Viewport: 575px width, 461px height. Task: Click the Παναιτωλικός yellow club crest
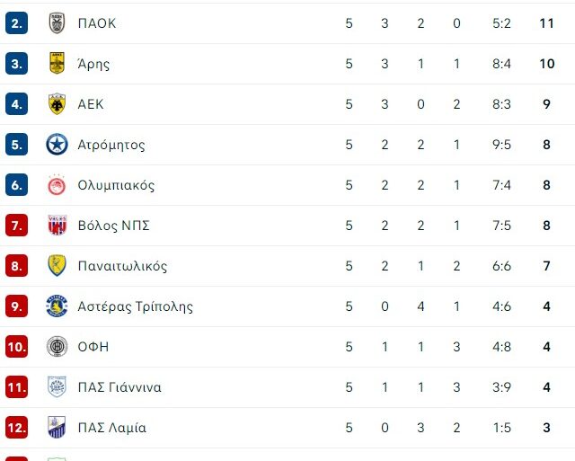tap(57, 266)
